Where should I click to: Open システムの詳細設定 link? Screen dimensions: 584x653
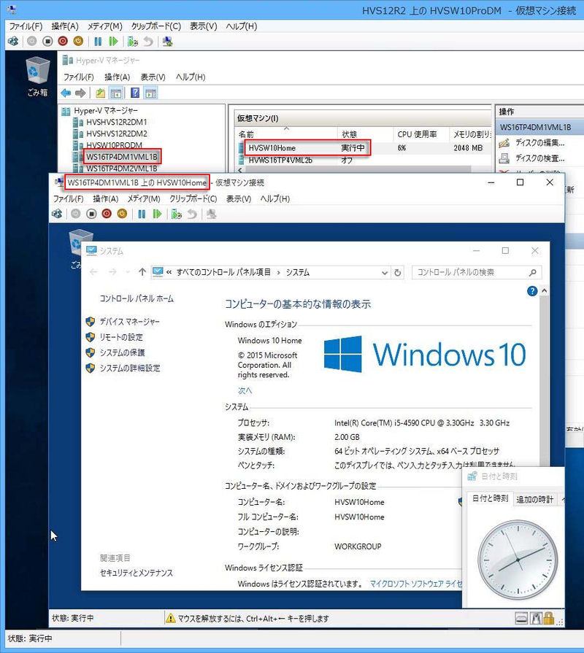(x=129, y=368)
